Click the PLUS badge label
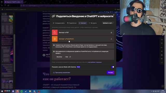 pyautogui.click(x=78, y=67)
